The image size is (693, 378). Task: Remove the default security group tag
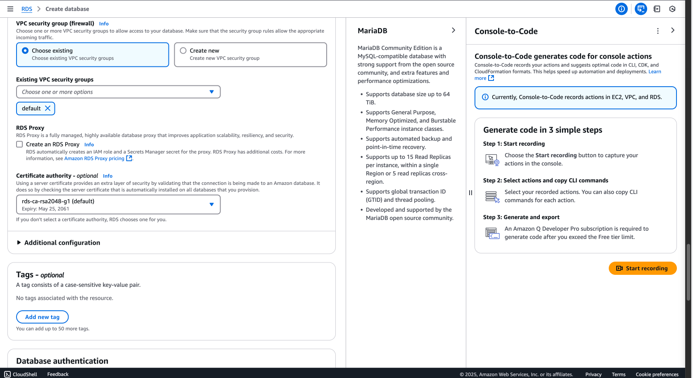pyautogui.click(x=47, y=108)
